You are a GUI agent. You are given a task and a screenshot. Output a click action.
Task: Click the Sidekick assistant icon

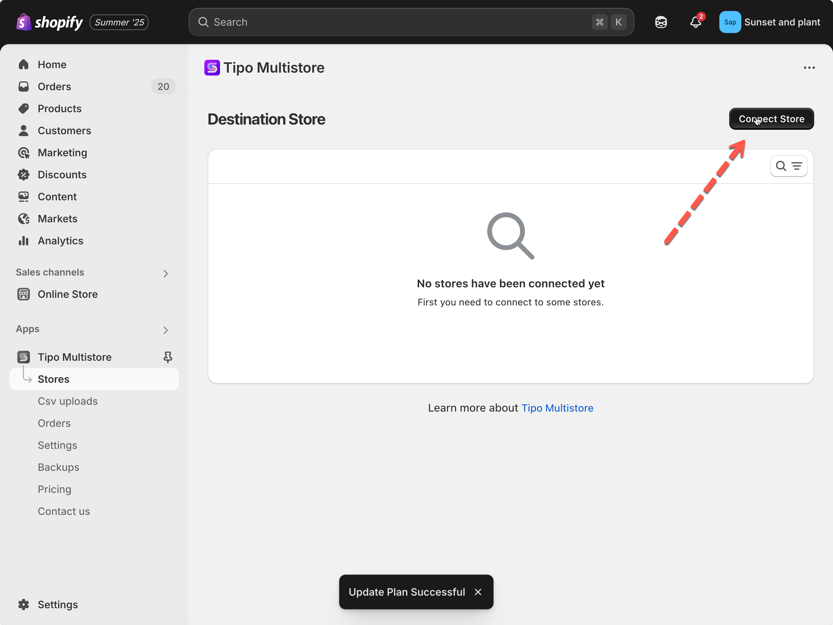coord(661,22)
